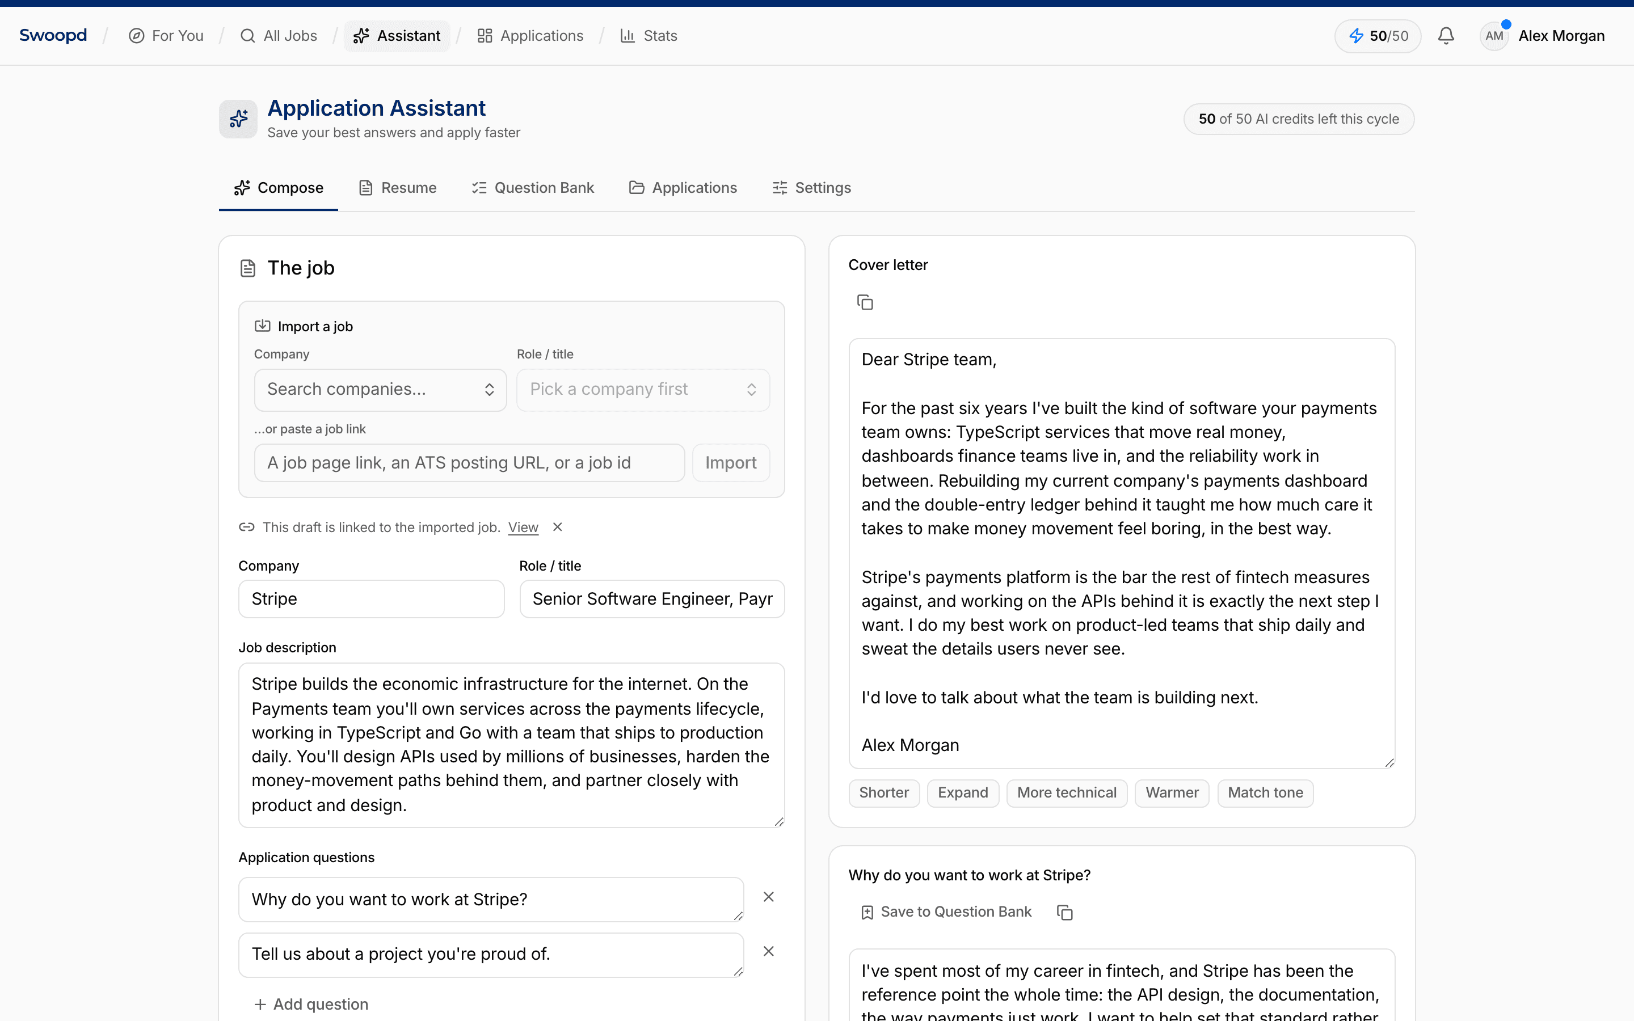Image resolution: width=1634 pixels, height=1021 pixels.
Task: Open the Alex Morgan account name
Action: [1561, 36]
